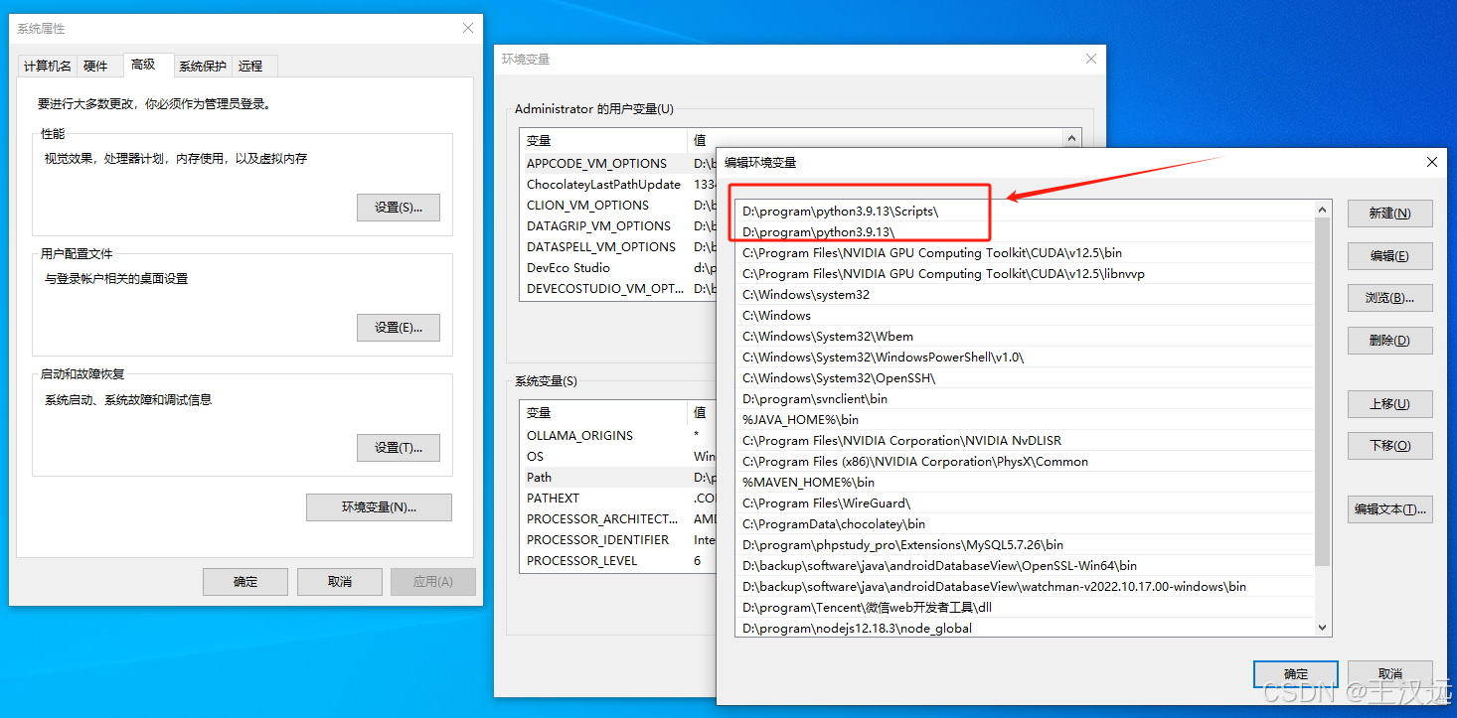
Task: Click 新建(N) button in edit variable dialog
Action: [1389, 214]
